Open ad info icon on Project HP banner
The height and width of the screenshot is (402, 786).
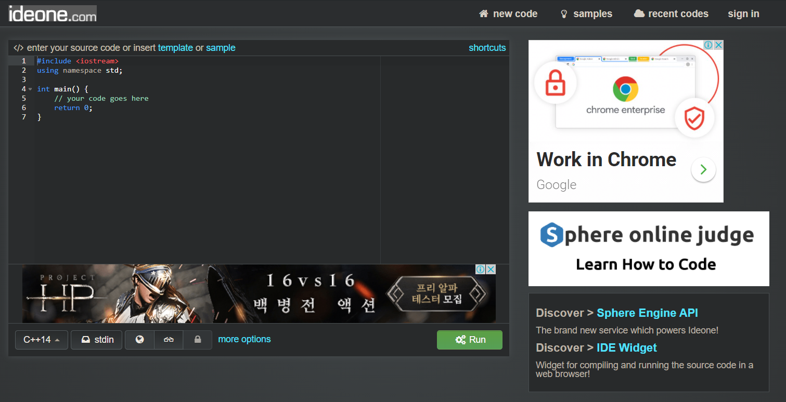coord(481,269)
